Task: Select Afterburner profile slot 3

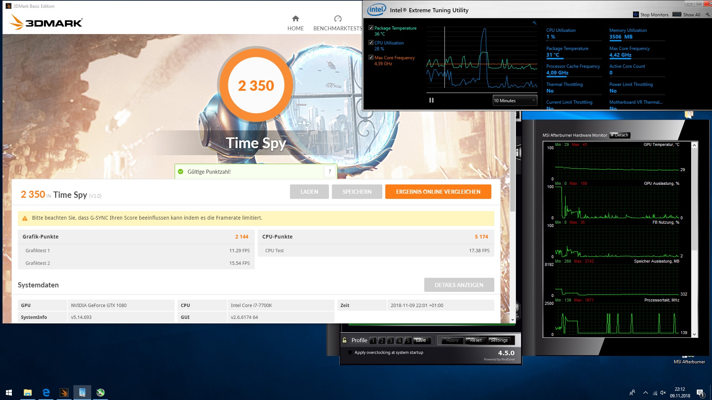Action: [x=390, y=340]
